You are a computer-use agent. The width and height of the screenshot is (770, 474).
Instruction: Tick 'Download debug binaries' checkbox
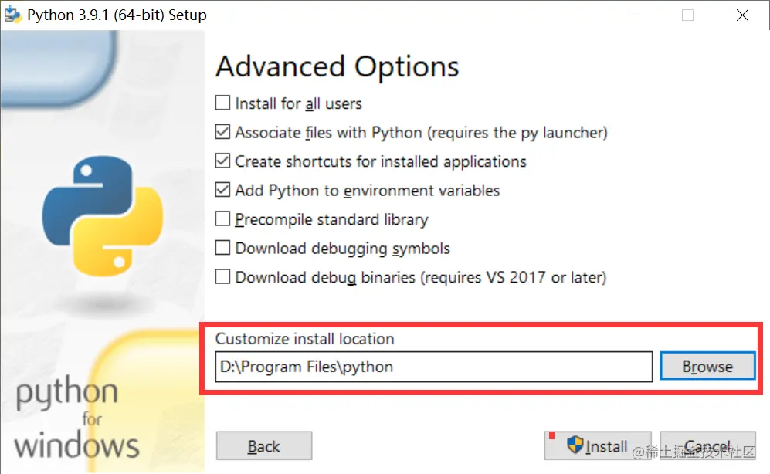pos(222,276)
